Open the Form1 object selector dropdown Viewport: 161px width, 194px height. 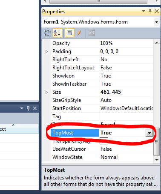(156, 22)
